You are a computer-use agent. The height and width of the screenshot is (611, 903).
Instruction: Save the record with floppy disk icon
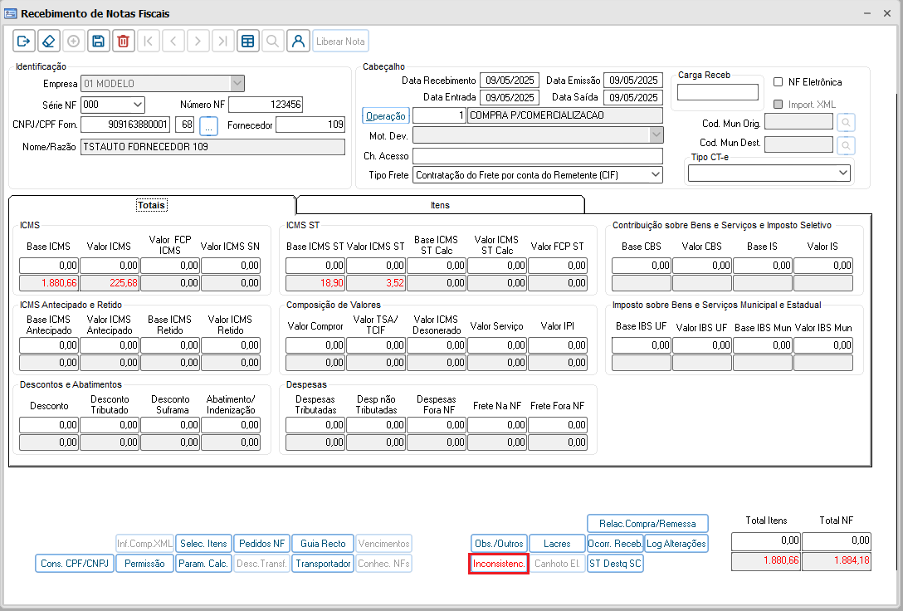pyautogui.click(x=98, y=42)
